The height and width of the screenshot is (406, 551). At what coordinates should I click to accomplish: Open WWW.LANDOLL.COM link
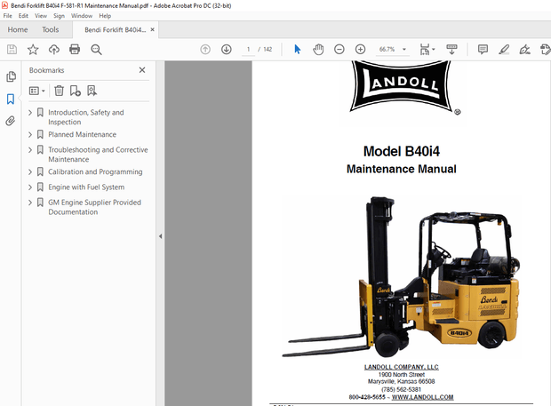[x=422, y=397]
